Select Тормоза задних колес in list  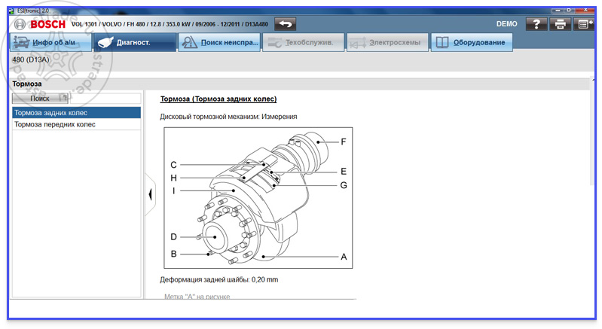click(x=76, y=113)
